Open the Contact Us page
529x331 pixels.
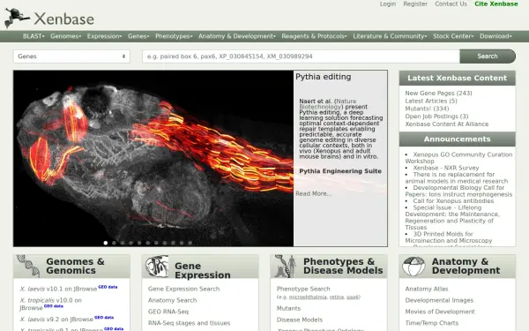tap(451, 4)
